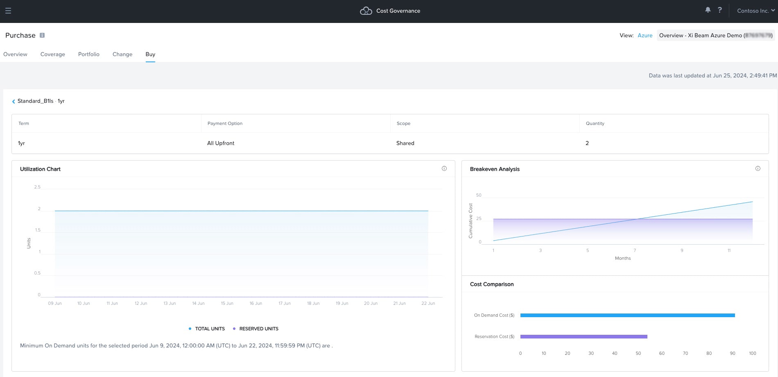Switch to the Portfolio tab

pos(89,54)
